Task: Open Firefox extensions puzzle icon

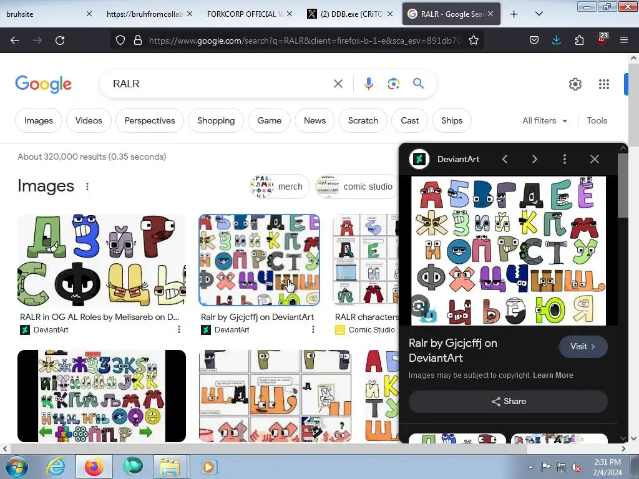Action: 579,40
